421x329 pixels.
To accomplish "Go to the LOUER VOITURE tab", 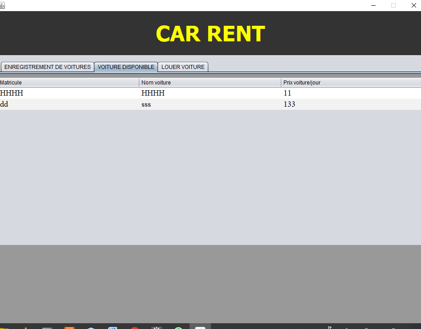I will coord(183,67).
